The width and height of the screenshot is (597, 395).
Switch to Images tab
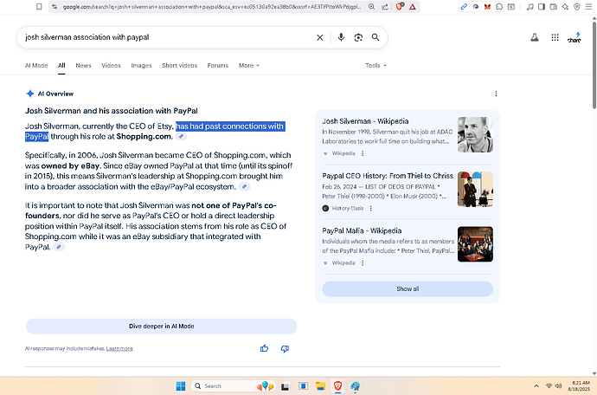(x=141, y=66)
